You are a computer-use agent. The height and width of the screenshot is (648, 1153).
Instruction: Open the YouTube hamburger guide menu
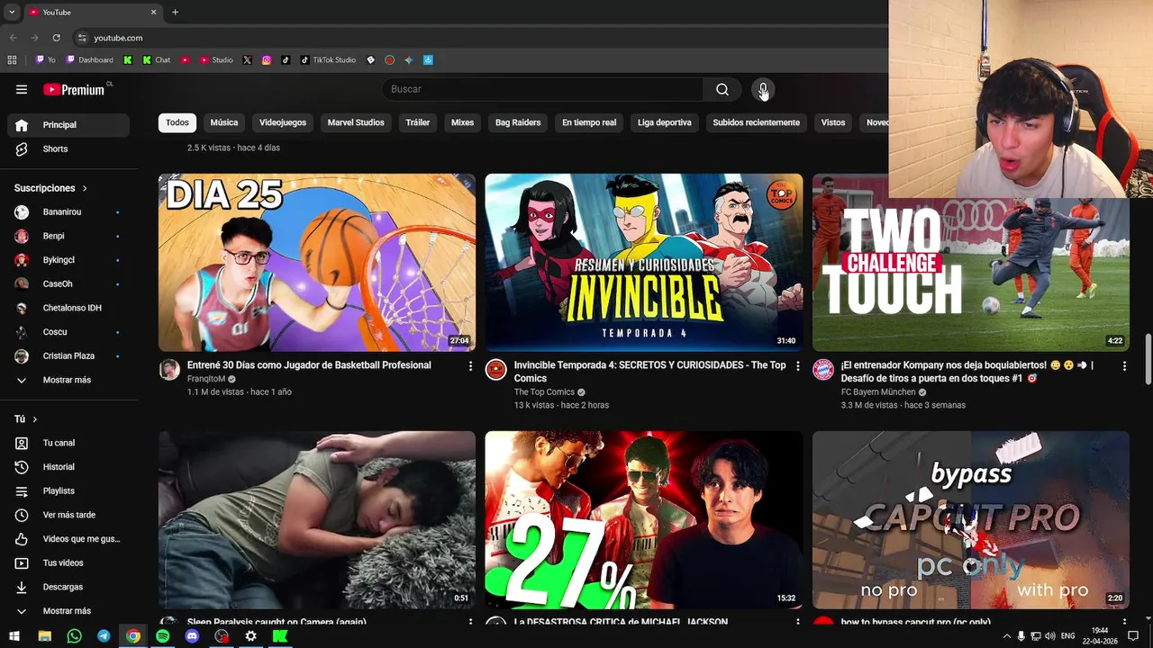click(22, 89)
